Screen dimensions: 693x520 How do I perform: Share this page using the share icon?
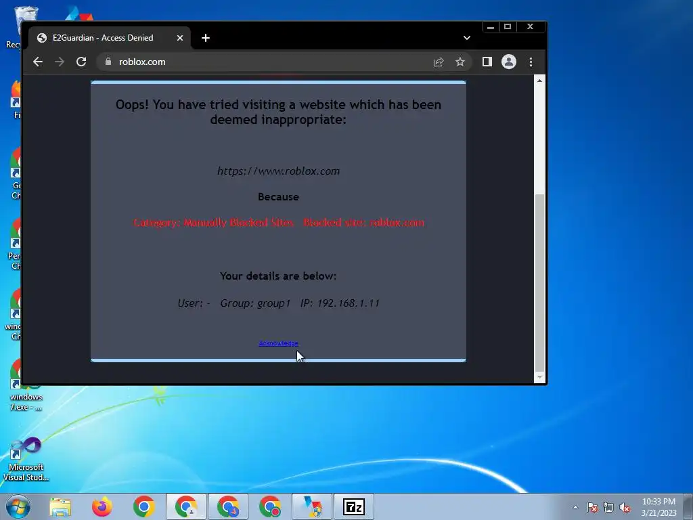[439, 62]
